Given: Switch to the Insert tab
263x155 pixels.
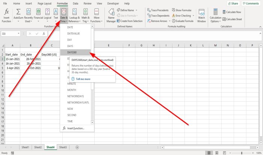Looking at the screenshot, I should pyautogui.click(x=29, y=3).
